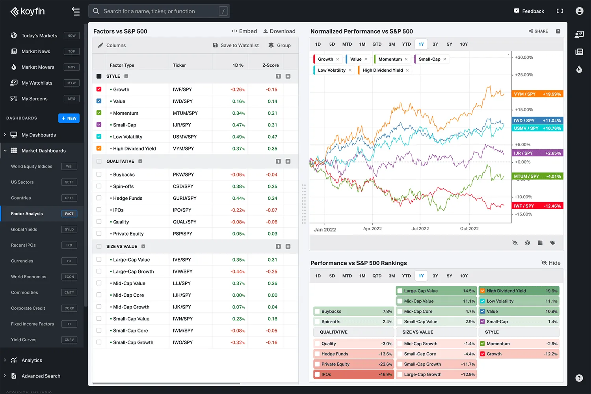Click the search input field
The width and height of the screenshot is (591, 394).
159,11
